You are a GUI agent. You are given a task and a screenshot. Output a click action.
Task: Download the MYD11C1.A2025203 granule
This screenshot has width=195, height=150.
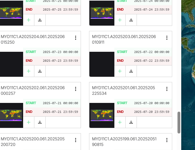[131, 71]
